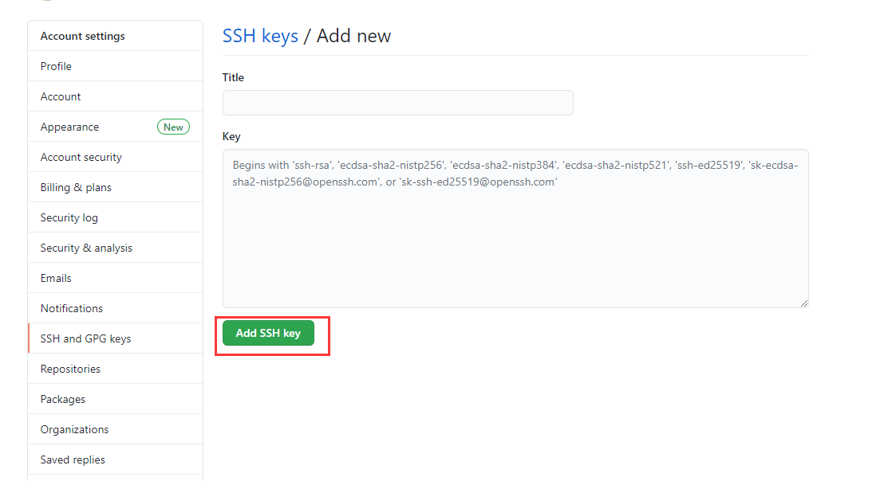The height and width of the screenshot is (481, 888).
Task: Open Account security page
Action: [81, 157]
